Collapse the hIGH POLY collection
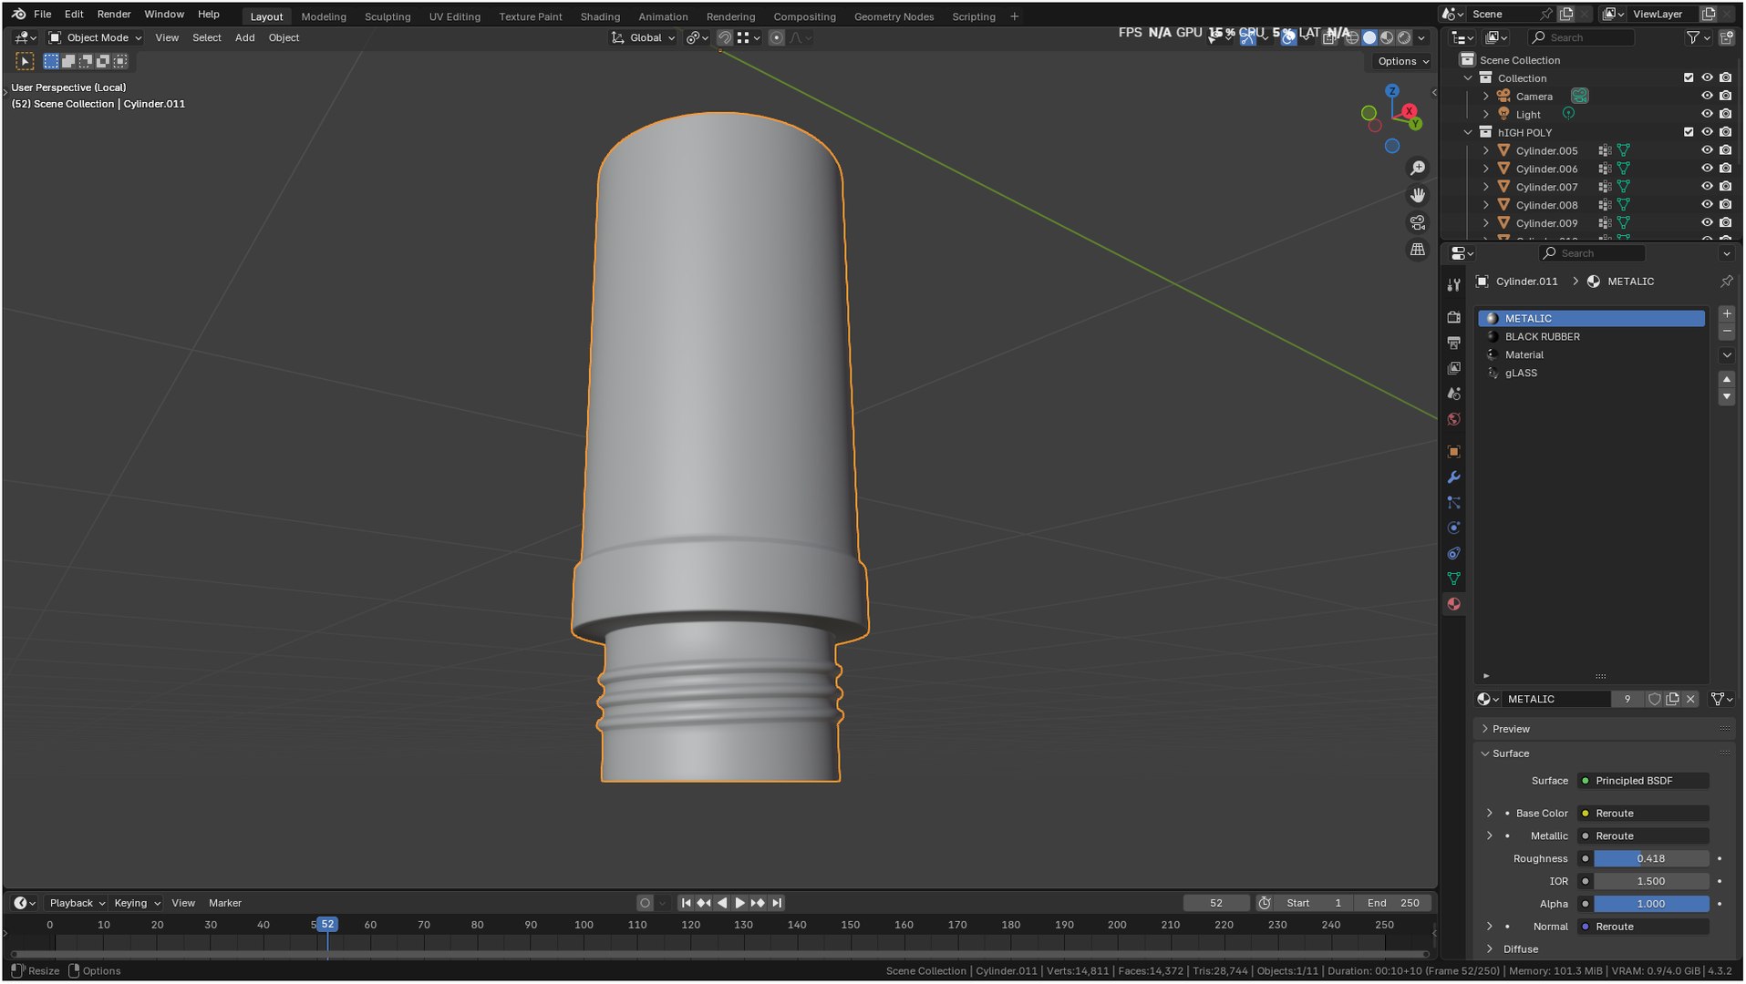The width and height of the screenshot is (1746, 984). [1468, 132]
